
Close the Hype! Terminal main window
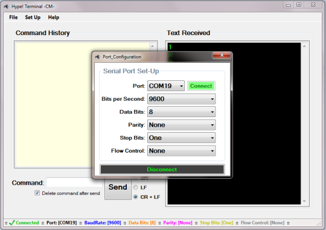[x=313, y=5]
